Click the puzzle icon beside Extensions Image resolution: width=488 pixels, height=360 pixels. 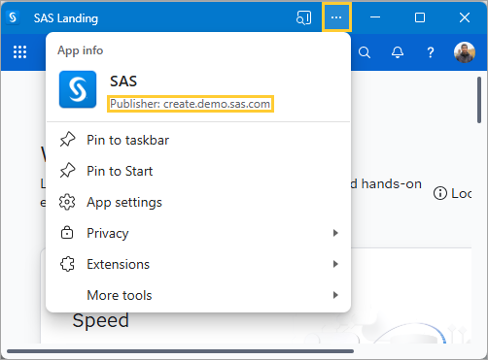(x=67, y=264)
